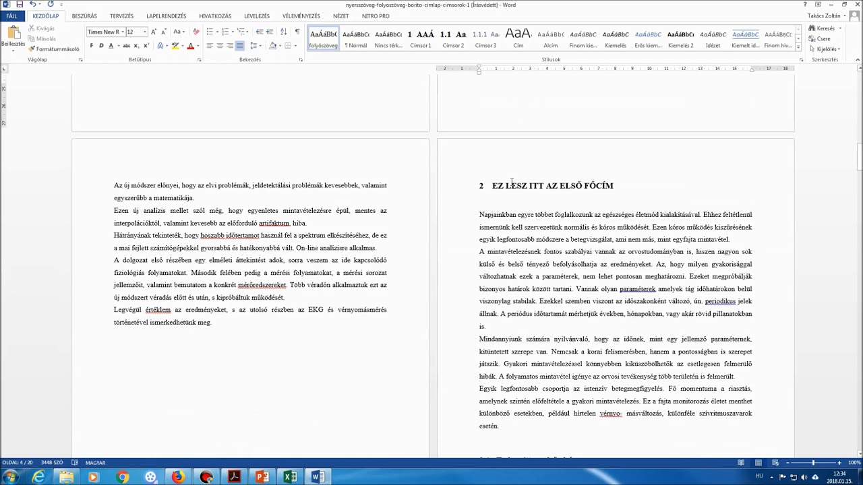Open text effects glowing A menu
Image resolution: width=863 pixels, height=485 pixels.
[x=160, y=46]
